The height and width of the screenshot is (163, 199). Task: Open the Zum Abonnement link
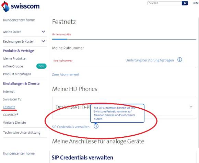click(66, 74)
